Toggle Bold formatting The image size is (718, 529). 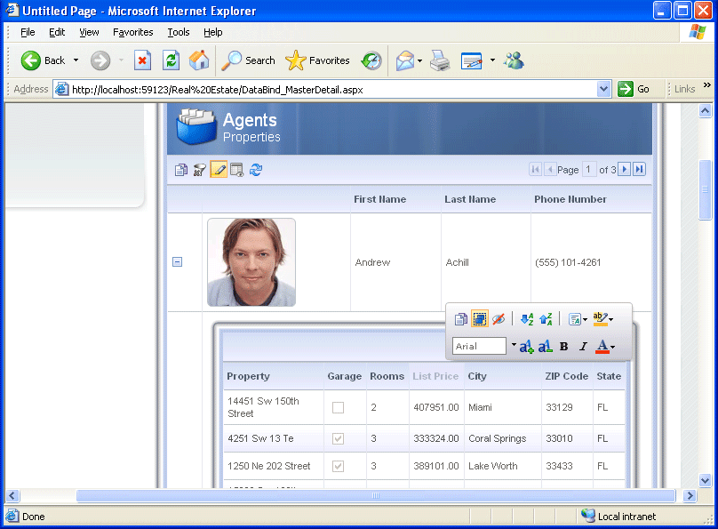coord(563,347)
